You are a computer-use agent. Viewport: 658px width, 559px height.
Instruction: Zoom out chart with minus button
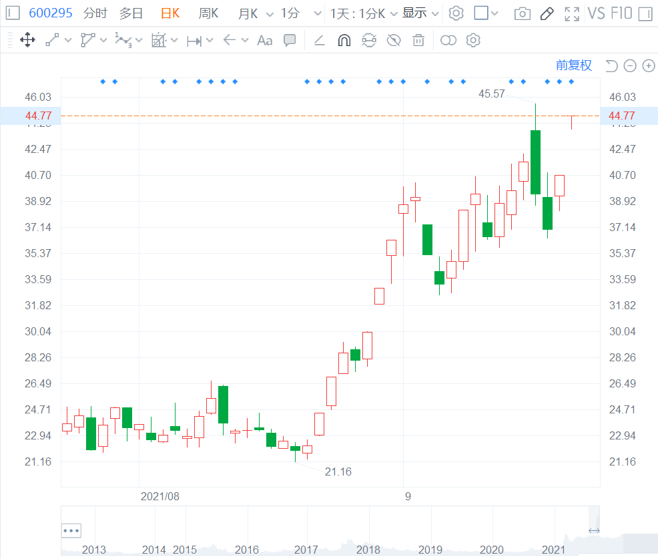pyautogui.click(x=630, y=66)
